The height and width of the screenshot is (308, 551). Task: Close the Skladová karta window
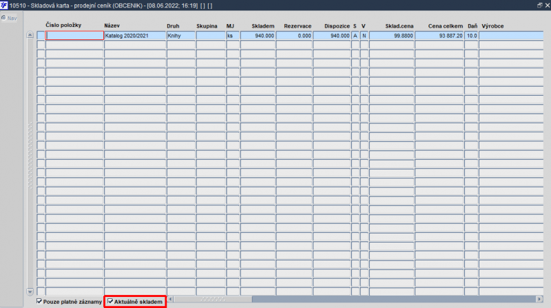click(548, 6)
